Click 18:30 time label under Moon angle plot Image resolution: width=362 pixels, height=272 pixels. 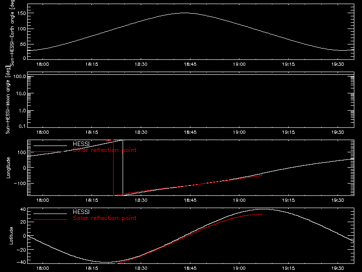point(141,132)
